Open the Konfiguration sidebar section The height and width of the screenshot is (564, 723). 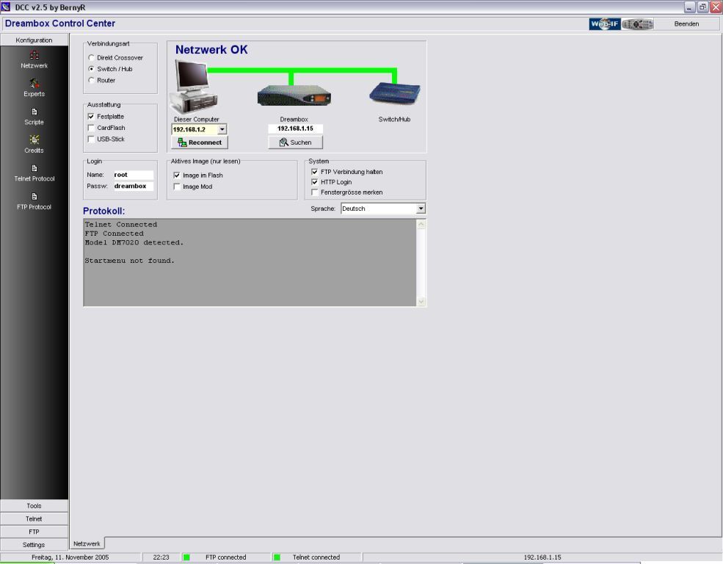pyautogui.click(x=34, y=40)
